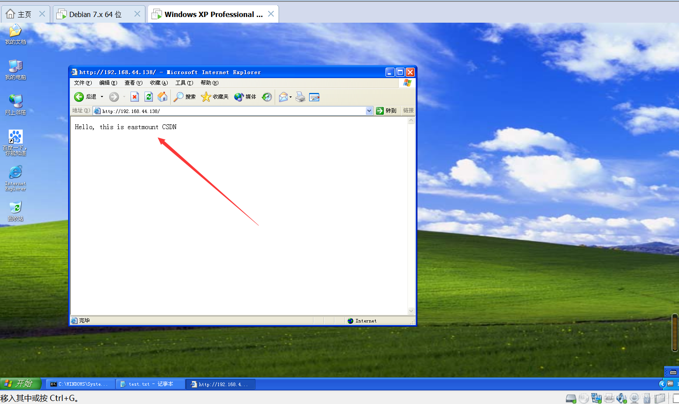Close the Windows XP Professional tab
679x404 pixels.
(x=271, y=14)
